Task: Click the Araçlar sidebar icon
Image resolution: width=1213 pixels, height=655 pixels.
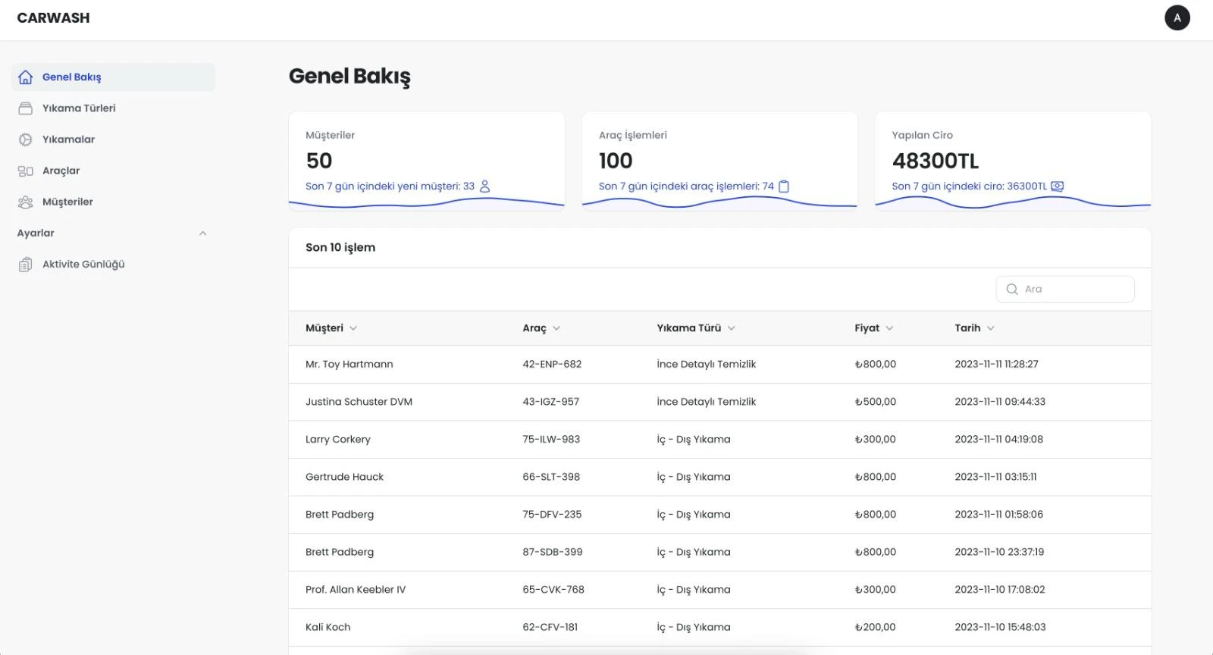Action: pos(25,171)
